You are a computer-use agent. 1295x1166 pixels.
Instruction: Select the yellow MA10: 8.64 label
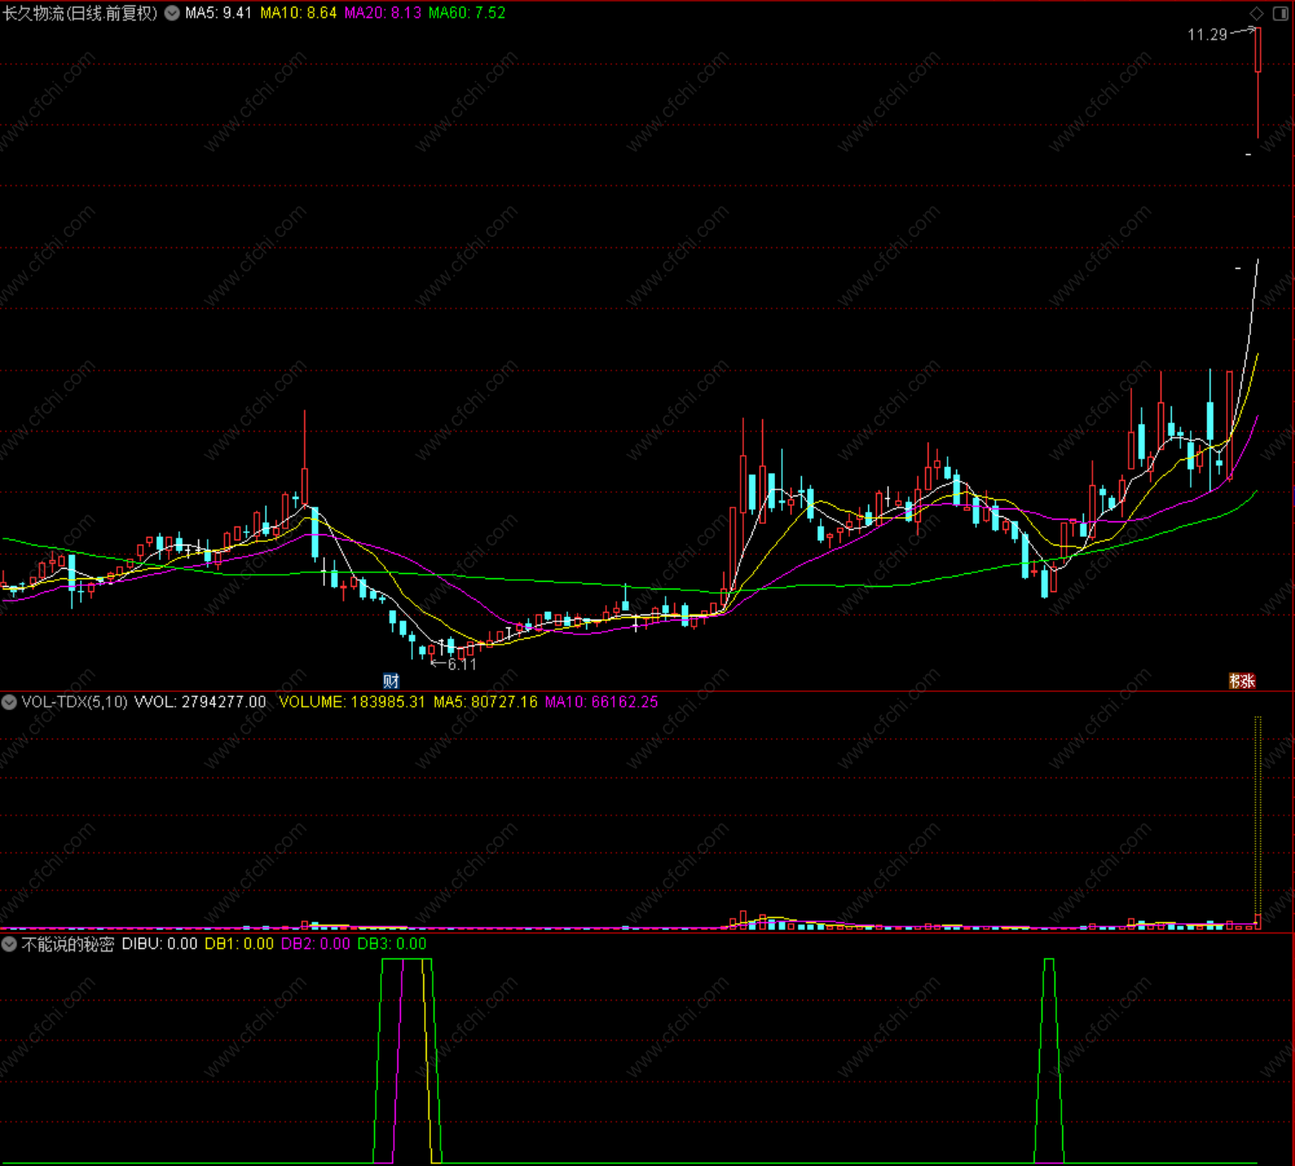coord(298,13)
